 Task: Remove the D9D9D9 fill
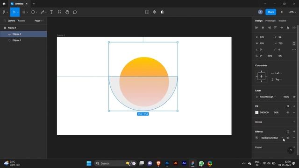tap(294, 112)
